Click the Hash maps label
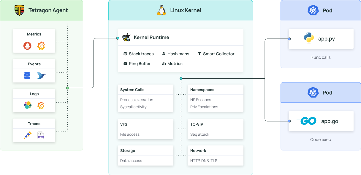This screenshot has height=175, width=361. pyautogui.click(x=178, y=54)
